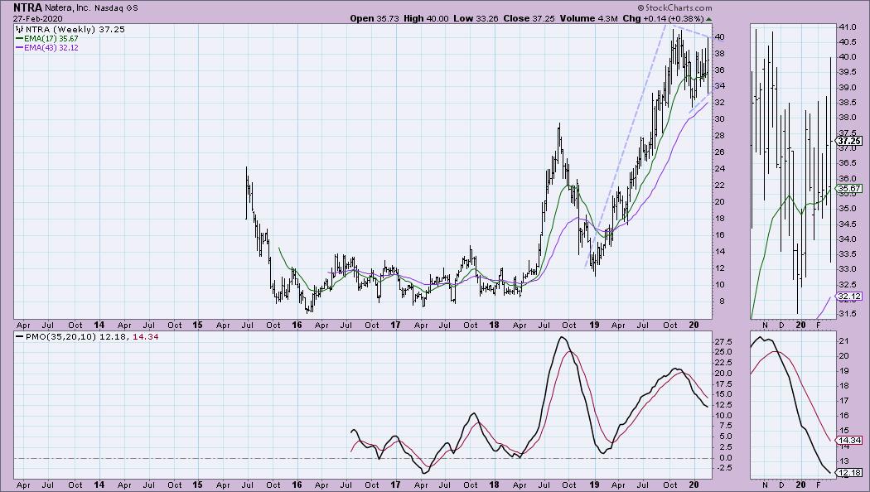Select the PMO(35,20,10) indicator label
Screen dimensions: 870x492
point(61,336)
